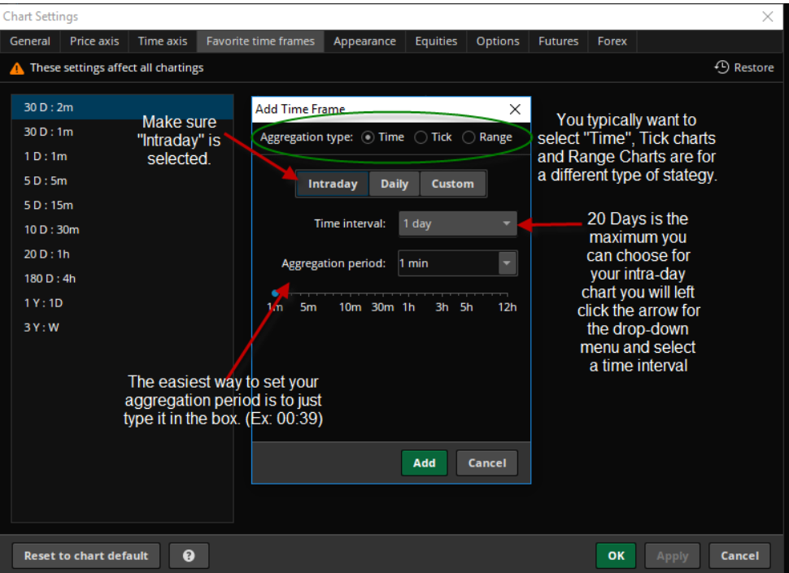Click the Restore clock icon
The width and height of the screenshot is (789, 573).
tap(721, 67)
